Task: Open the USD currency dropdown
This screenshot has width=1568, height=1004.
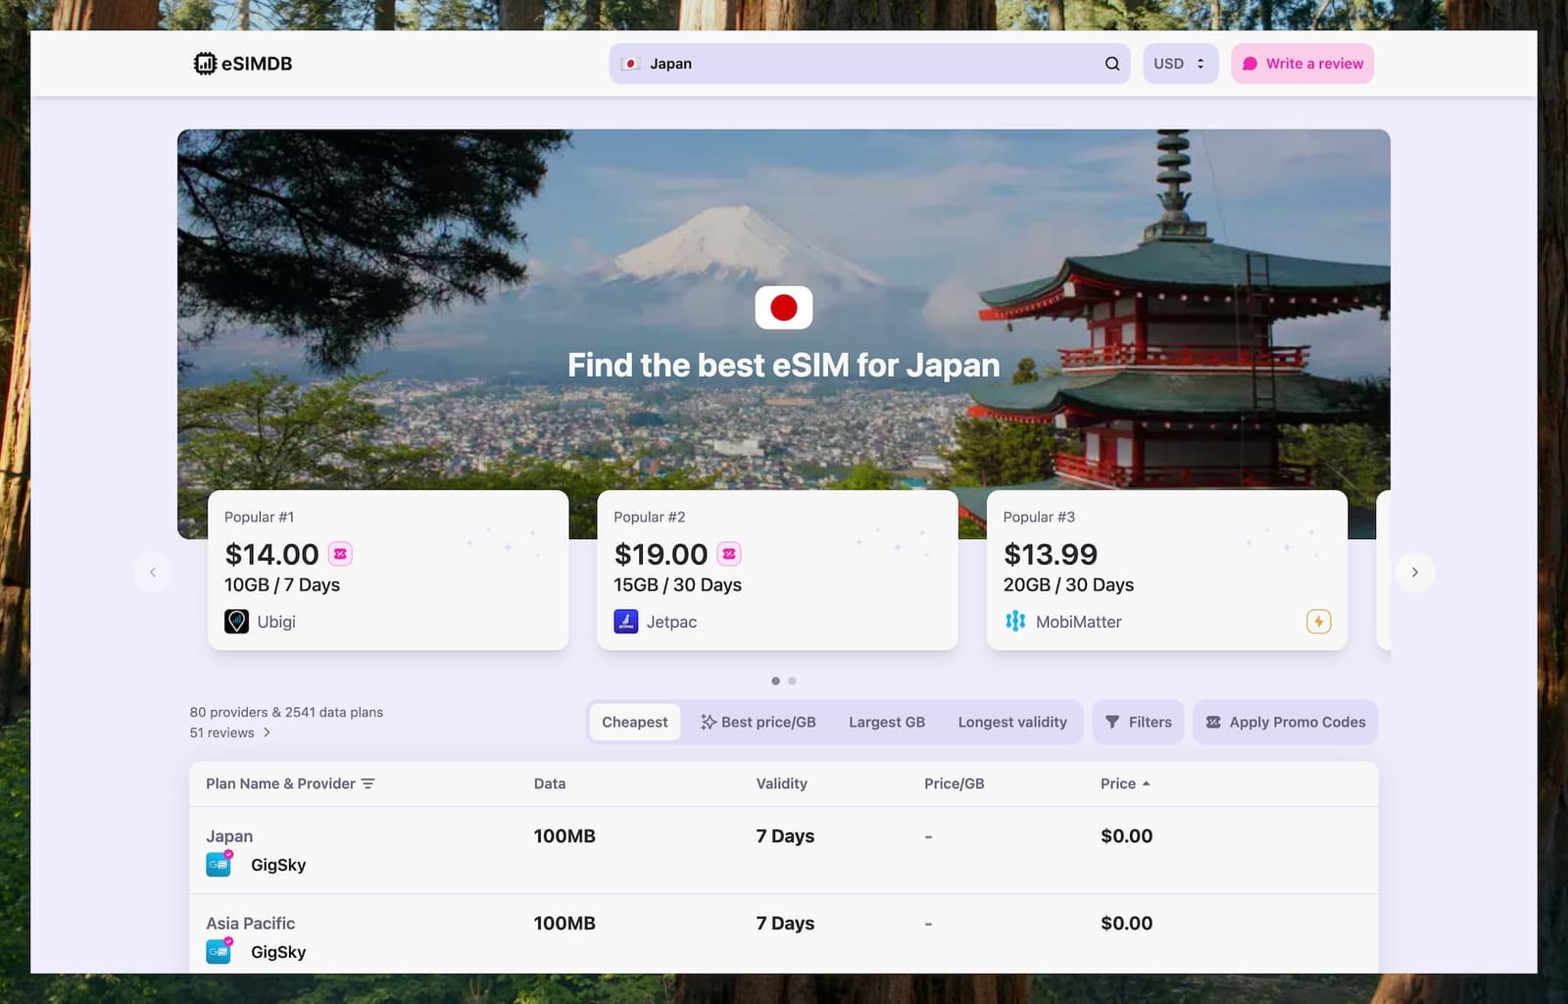Action: [x=1180, y=64]
